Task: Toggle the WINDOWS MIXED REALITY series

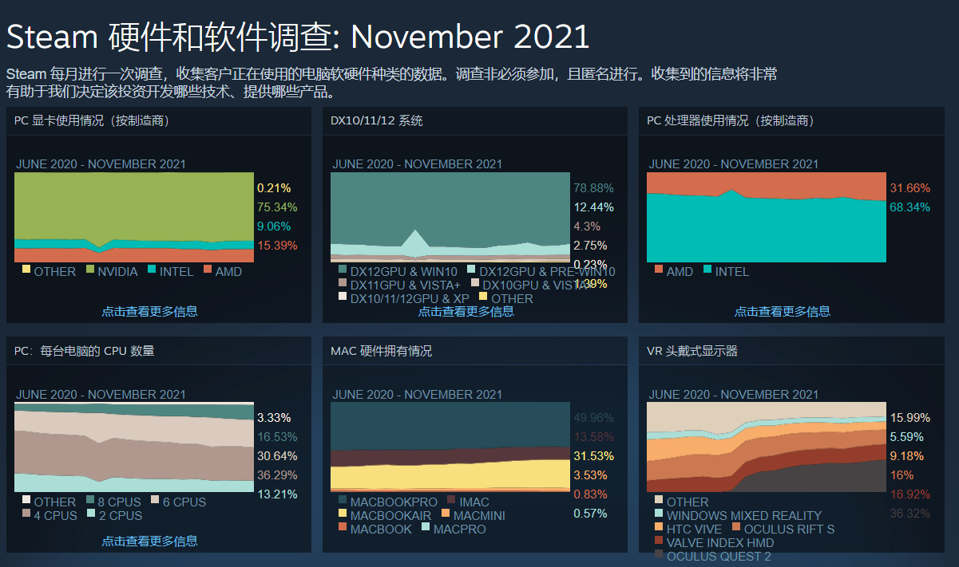Action: click(657, 515)
